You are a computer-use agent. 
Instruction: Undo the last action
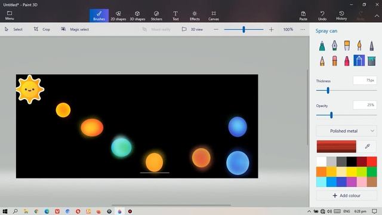322,16
